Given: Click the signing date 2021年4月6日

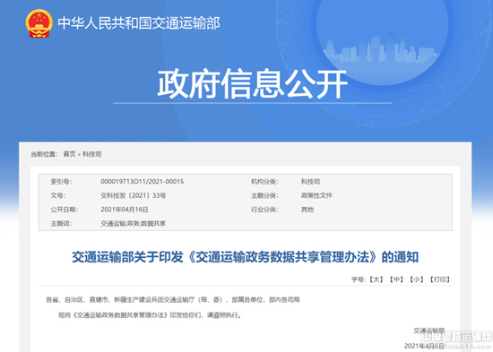Looking at the screenshot, I should tap(424, 346).
